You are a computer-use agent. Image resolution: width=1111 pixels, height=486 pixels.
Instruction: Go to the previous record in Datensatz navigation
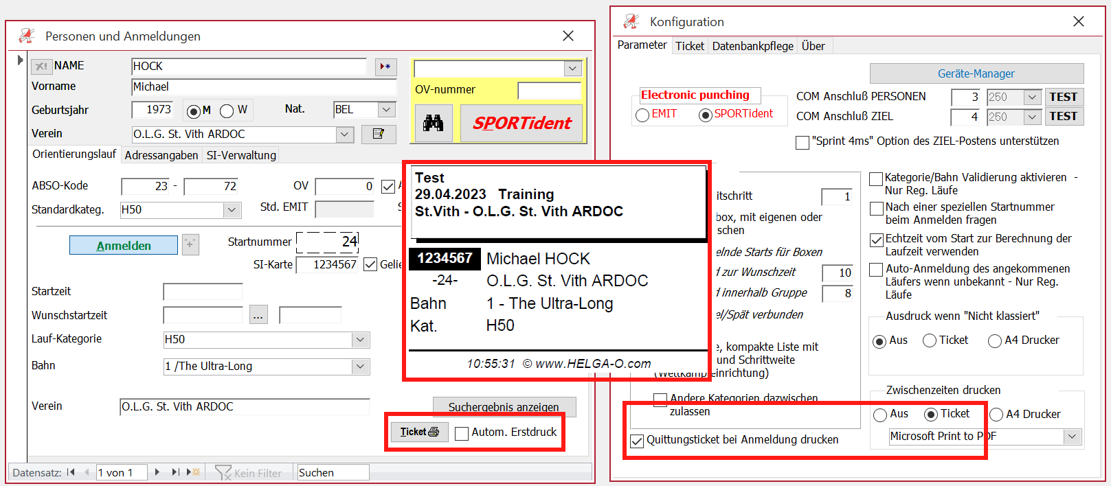coord(87,472)
